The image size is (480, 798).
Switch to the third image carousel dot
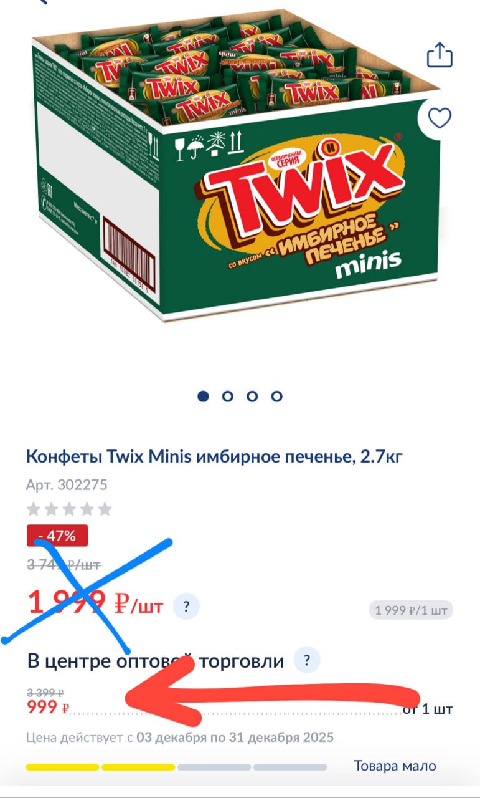[252, 396]
